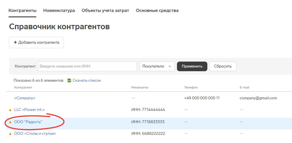Select email company@gmail.com

258,98
